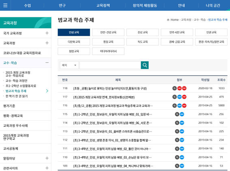Click the Home icon in breadcrumb
This screenshot has width=230, height=171.
point(168,20)
